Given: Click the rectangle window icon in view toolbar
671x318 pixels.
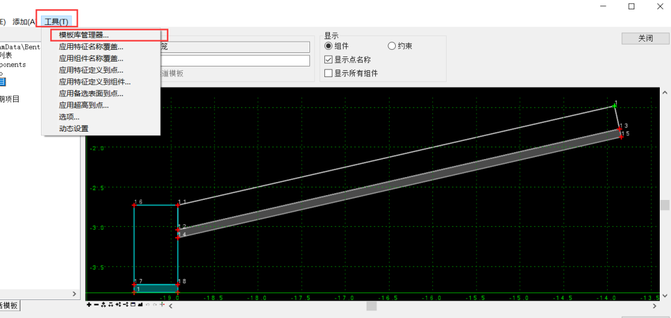Looking at the screenshot, I should (x=133, y=304).
